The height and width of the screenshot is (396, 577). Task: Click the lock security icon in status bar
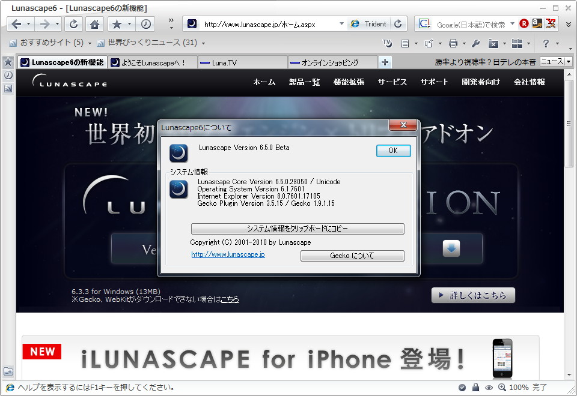click(x=476, y=387)
